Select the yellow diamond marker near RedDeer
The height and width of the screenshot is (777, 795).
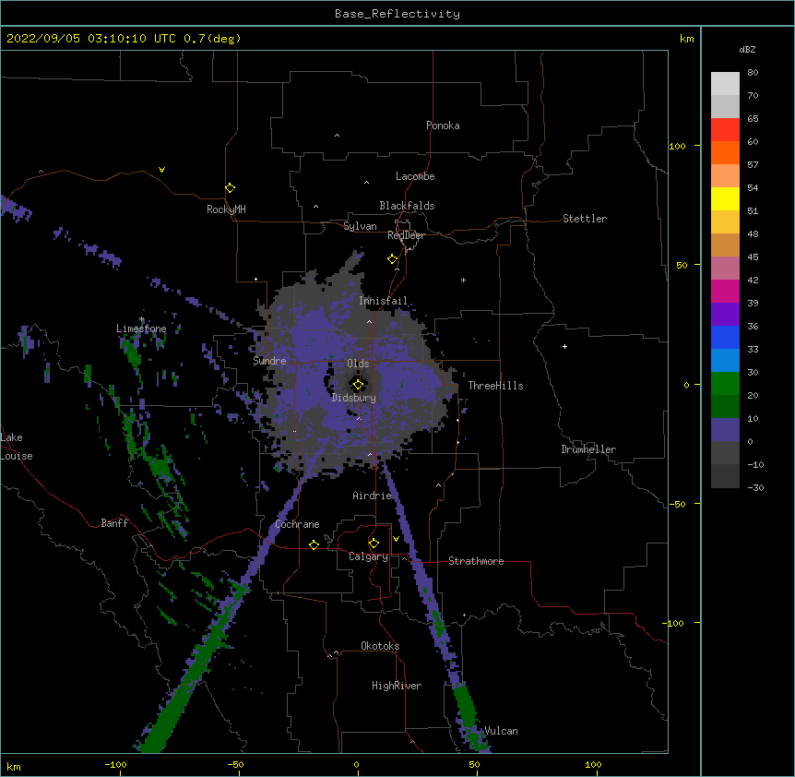pos(393,259)
